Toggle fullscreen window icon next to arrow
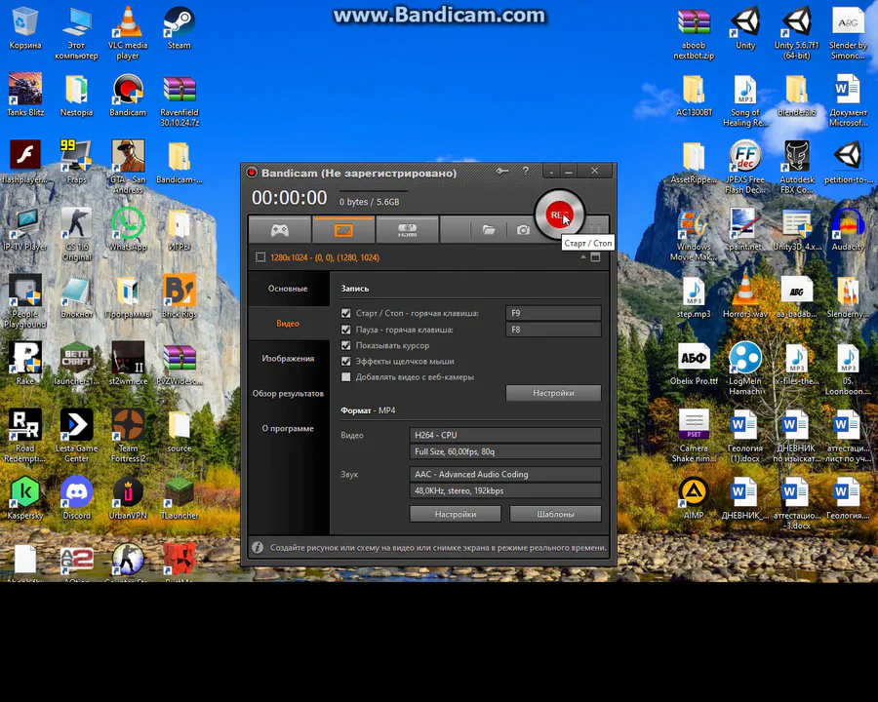878x702 pixels. 595,257
